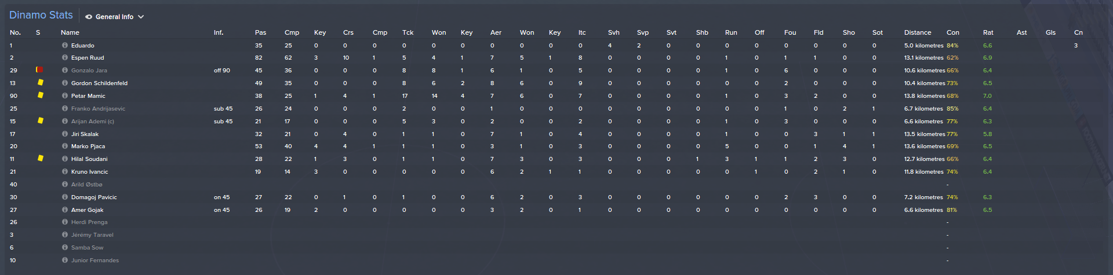This screenshot has height=275, width=1113.
Task: Click info icon next to Junior Fernandes
Action: coord(65,261)
